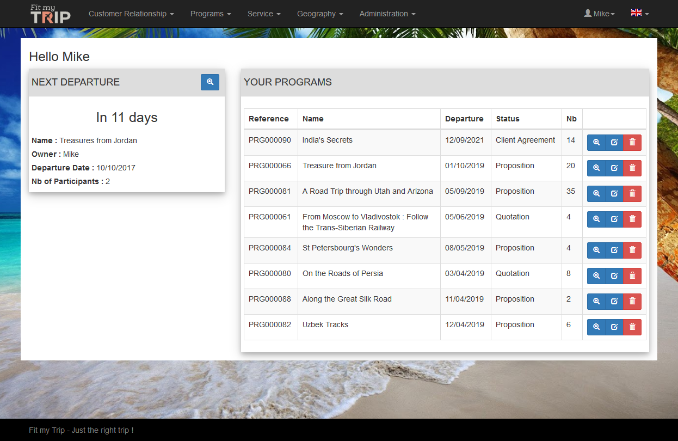Expand the Geography menu
Image resolution: width=678 pixels, height=441 pixels.
(x=320, y=14)
